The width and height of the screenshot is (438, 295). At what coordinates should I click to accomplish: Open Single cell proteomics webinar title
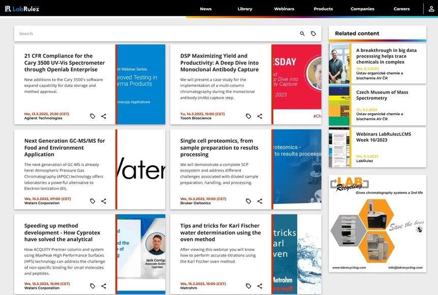pos(219,148)
